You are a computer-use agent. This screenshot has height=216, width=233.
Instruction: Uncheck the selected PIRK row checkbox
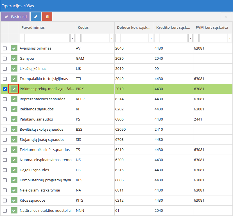click(x=5, y=89)
